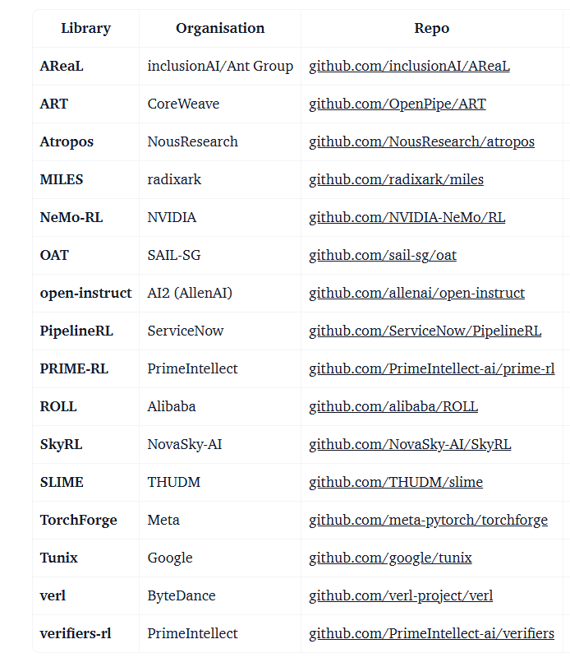Visit the NousResearch/atropos GitHub link
570x667 pixels.
click(421, 142)
